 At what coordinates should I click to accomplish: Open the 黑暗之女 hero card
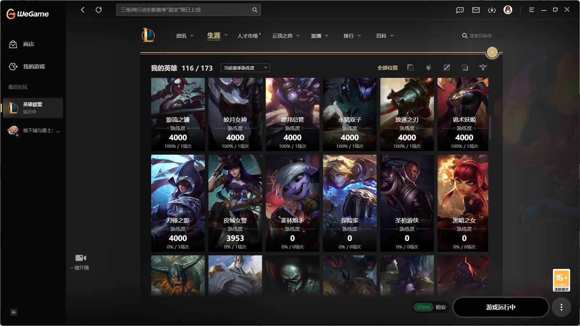pyautogui.click(x=463, y=203)
